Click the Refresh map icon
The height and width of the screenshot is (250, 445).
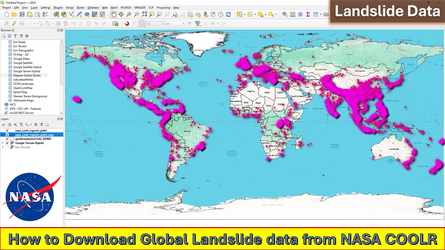(228, 14)
